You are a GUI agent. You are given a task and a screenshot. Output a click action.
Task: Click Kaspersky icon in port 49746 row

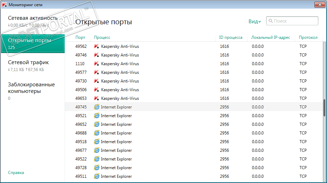tap(97, 55)
